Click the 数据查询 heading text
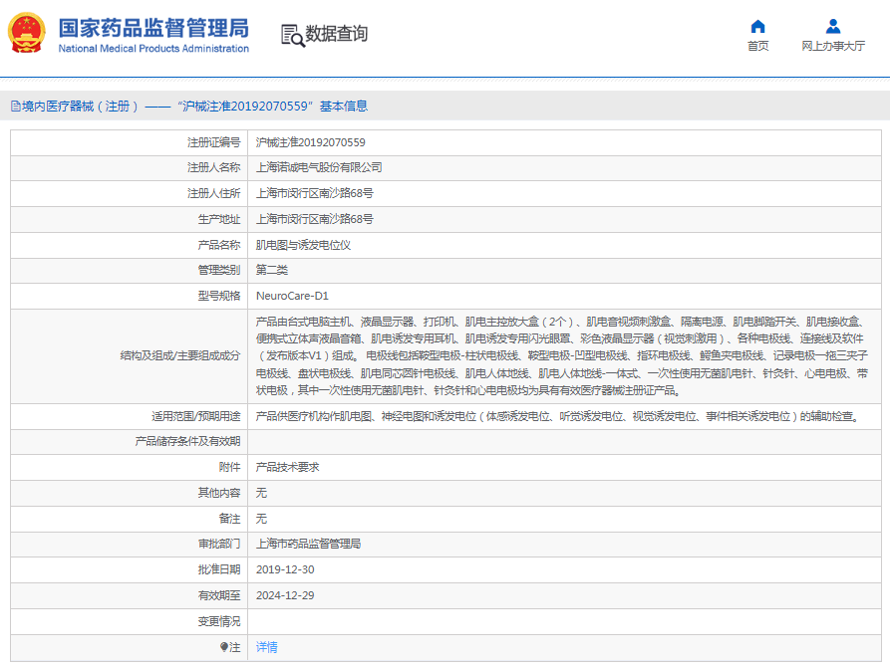The image size is (890, 668). [337, 34]
